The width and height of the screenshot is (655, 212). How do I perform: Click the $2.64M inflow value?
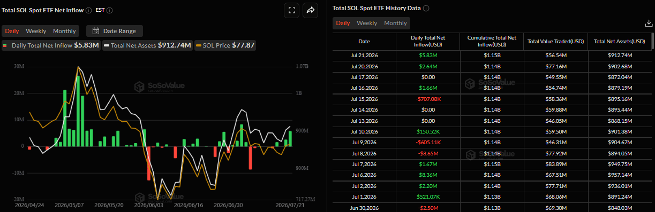(427, 66)
